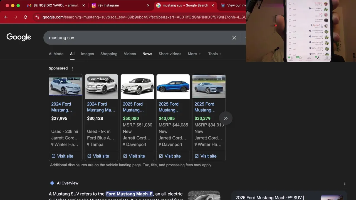Show more sponsored cars with the double arrow

click(226, 118)
